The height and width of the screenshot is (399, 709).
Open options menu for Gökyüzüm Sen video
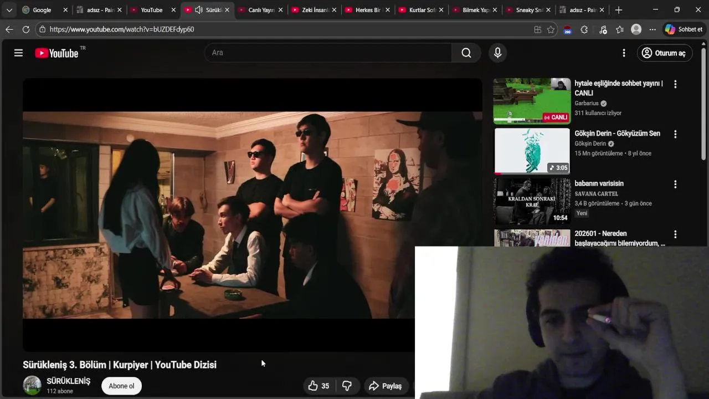tap(675, 134)
